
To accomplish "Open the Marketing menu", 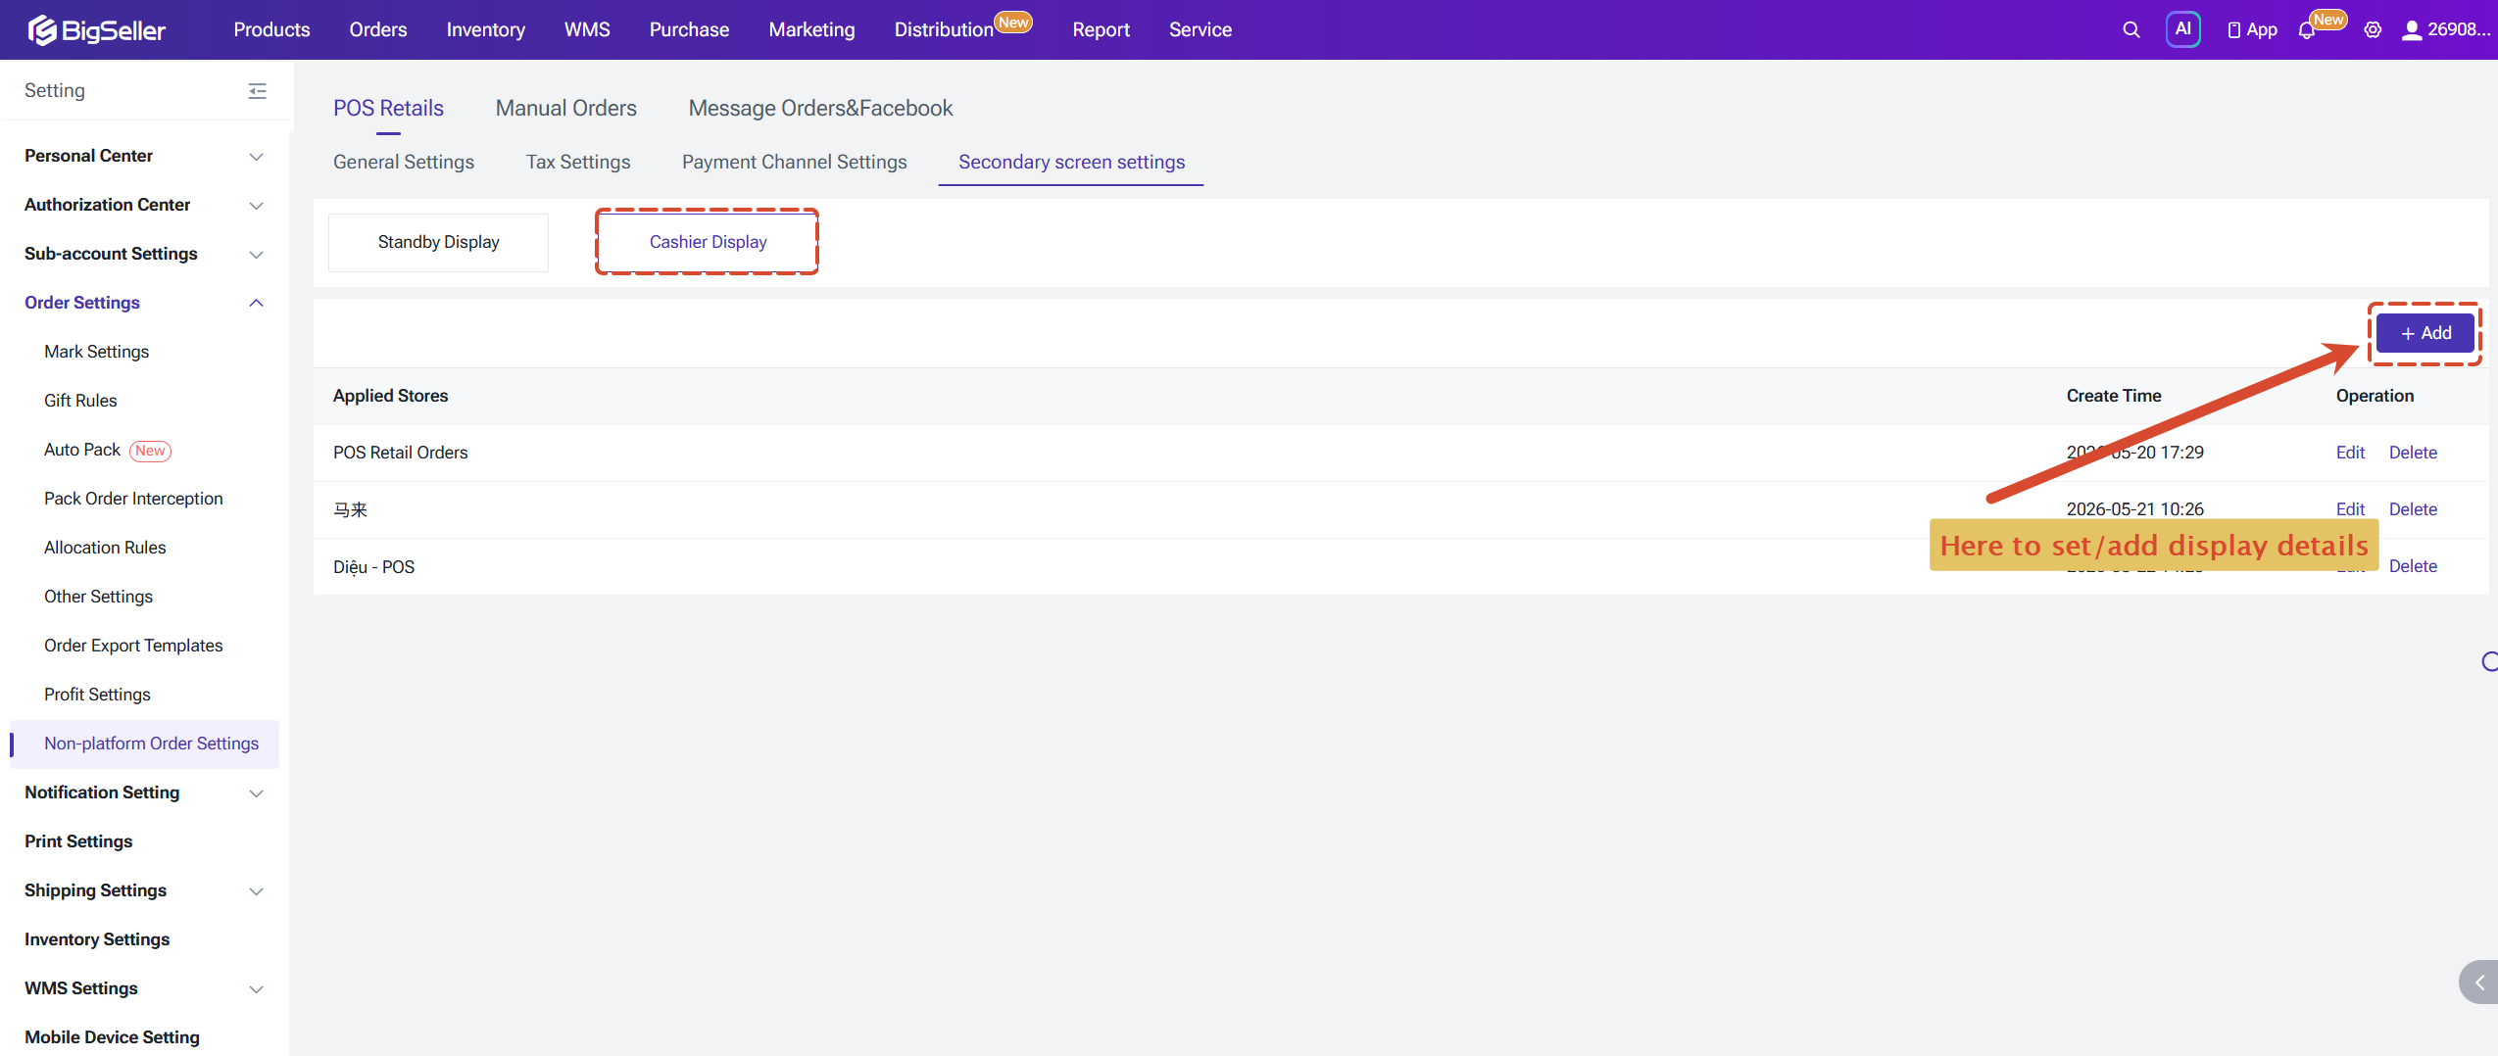I will [x=811, y=29].
